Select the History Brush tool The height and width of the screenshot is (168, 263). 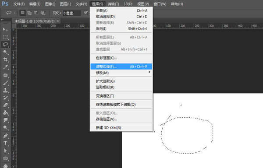(5, 98)
